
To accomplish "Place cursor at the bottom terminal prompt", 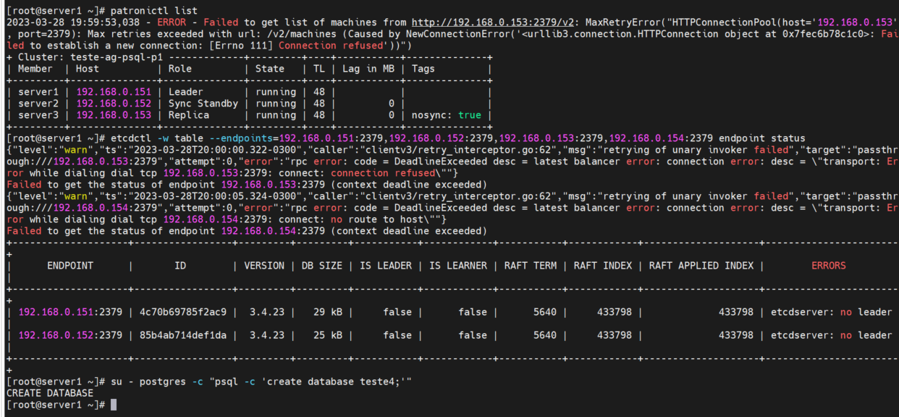I will [116, 404].
